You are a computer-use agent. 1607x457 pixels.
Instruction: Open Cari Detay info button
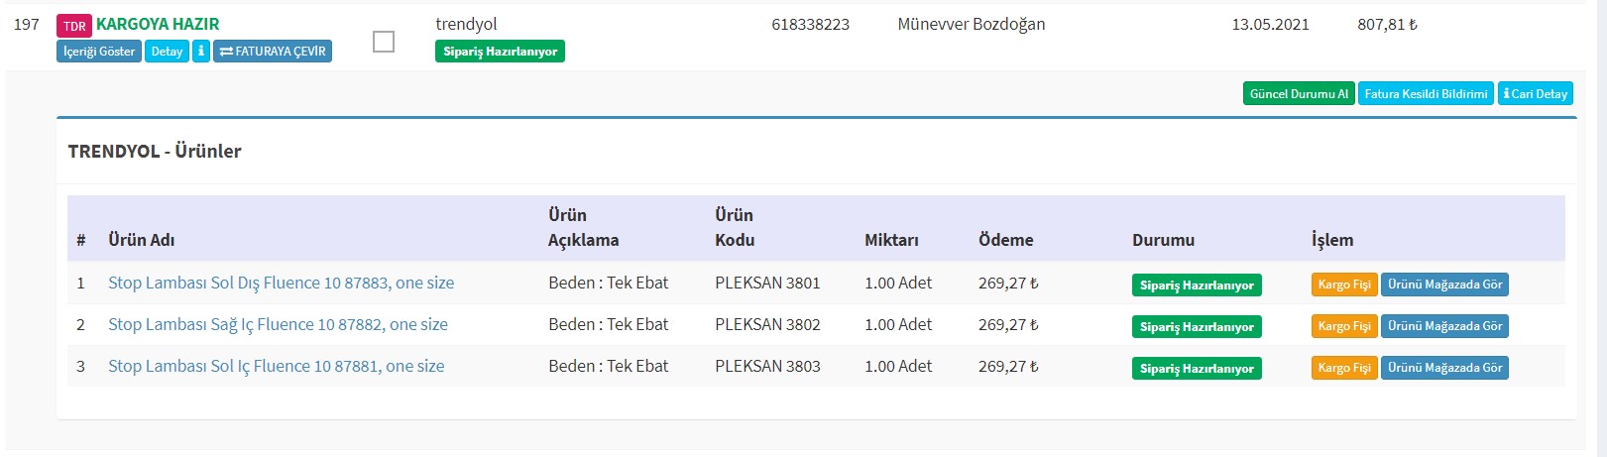click(x=1536, y=94)
